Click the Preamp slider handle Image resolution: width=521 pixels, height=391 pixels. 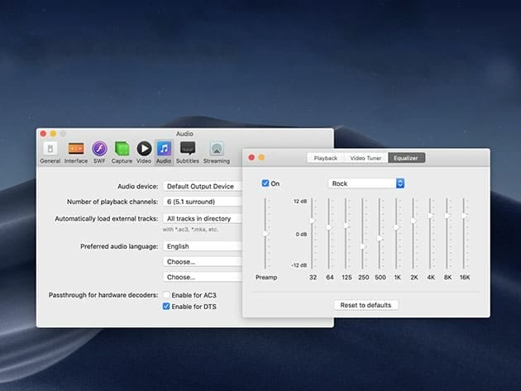[x=265, y=234]
